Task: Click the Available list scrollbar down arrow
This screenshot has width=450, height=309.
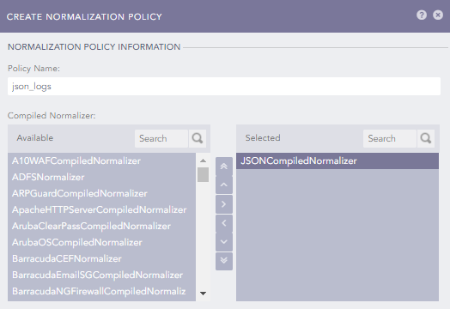Action: [x=203, y=294]
